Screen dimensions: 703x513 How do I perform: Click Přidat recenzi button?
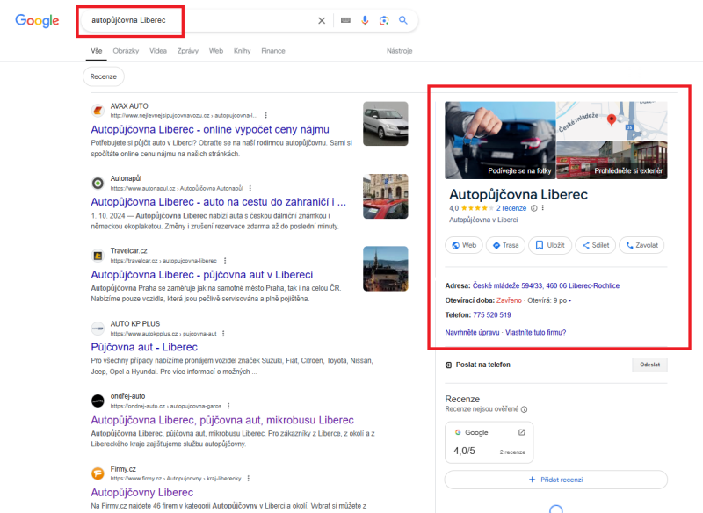[x=556, y=480]
